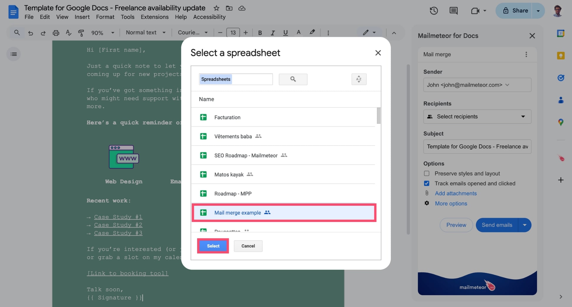The height and width of the screenshot is (307, 572).
Task: Click Add attachments link
Action: pyautogui.click(x=456, y=193)
